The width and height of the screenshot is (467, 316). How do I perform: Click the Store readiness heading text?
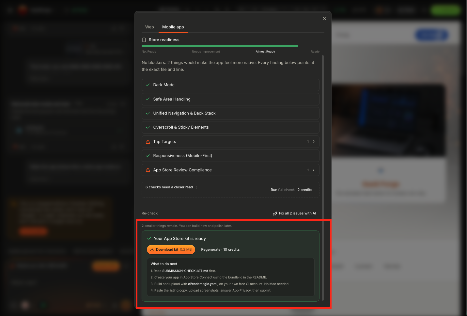coord(164,40)
